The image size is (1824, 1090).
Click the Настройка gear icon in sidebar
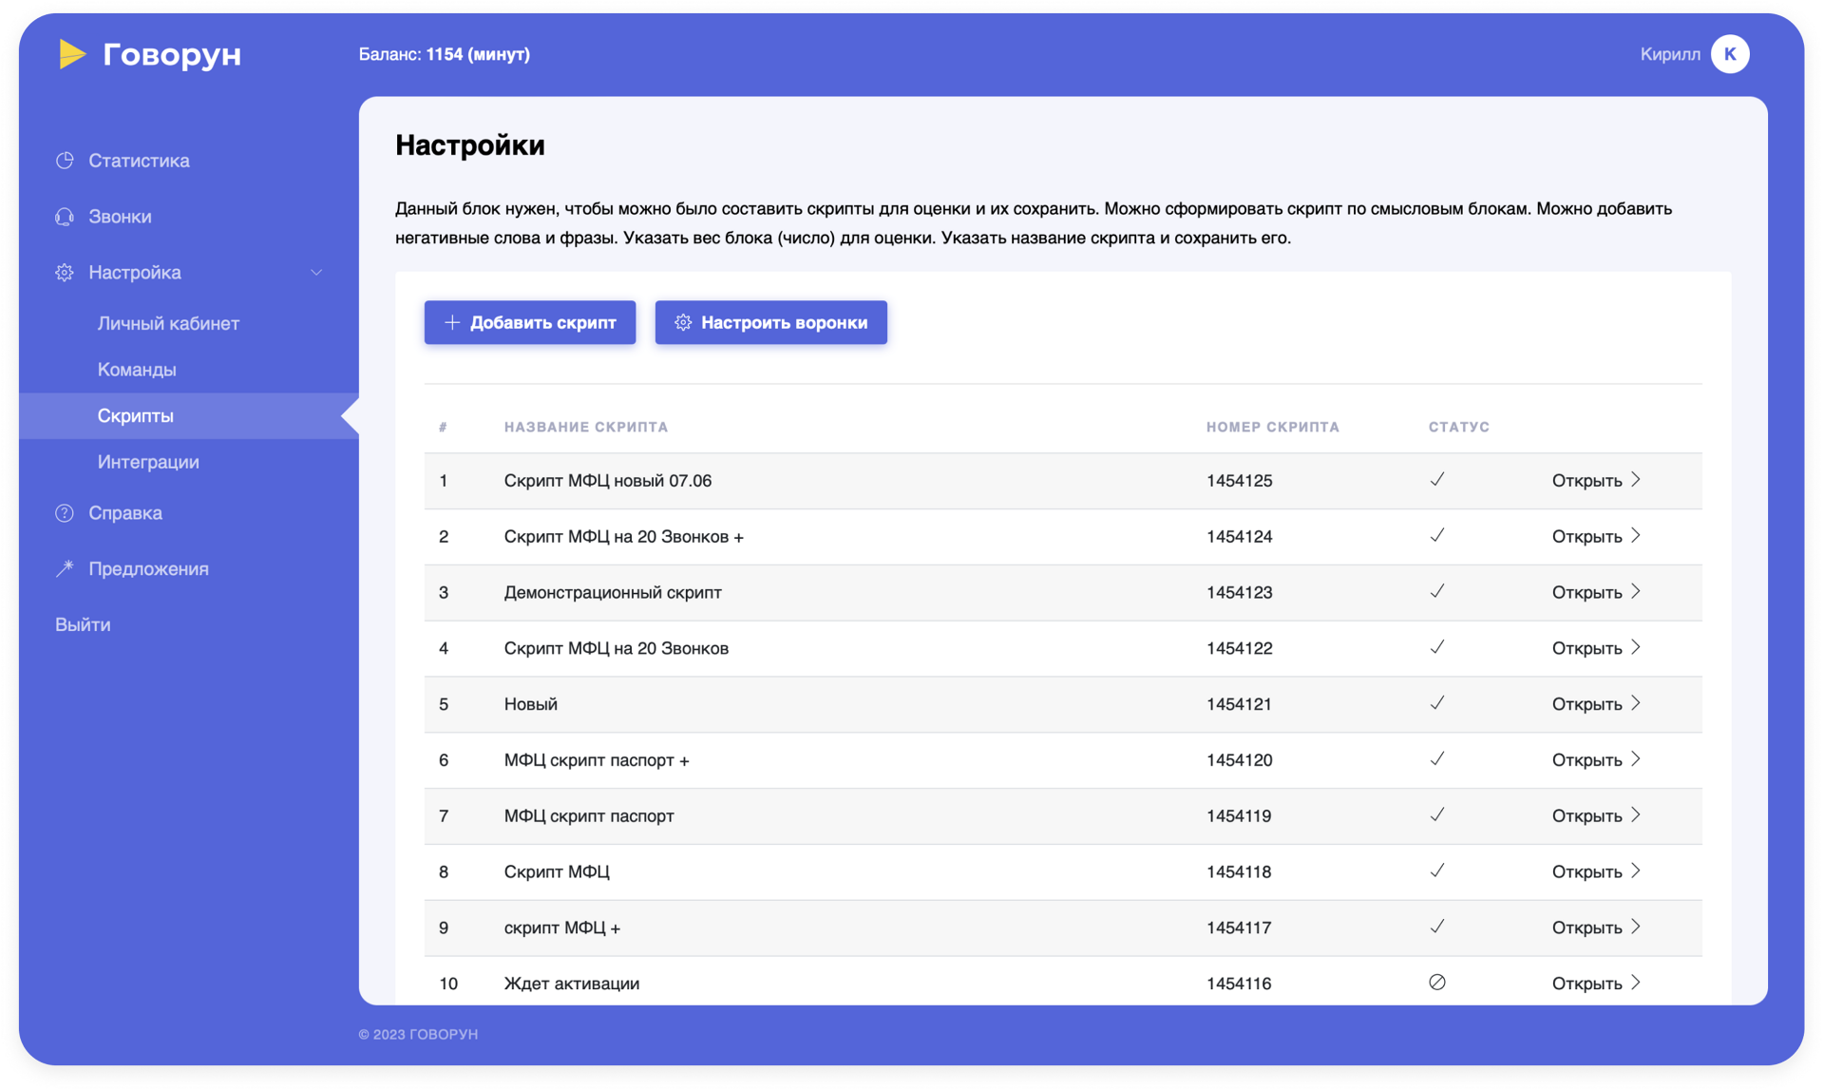coord(65,273)
